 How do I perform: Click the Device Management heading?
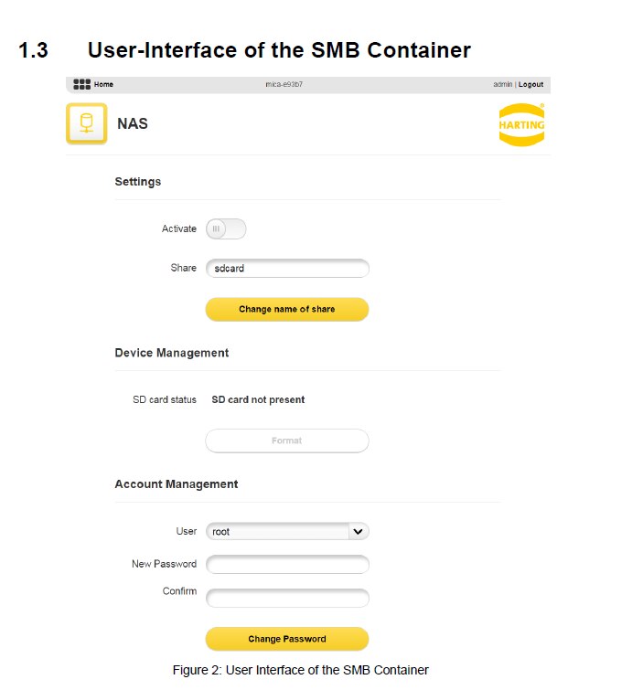[172, 353]
